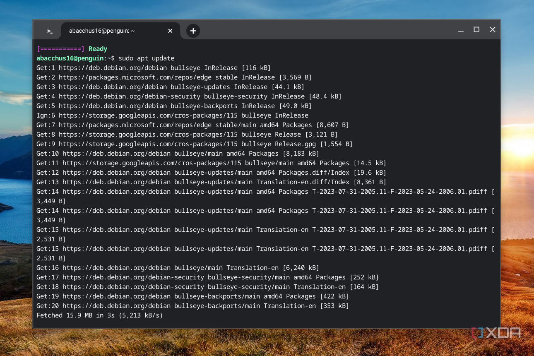Click the Get:9 Release.gpg line
The image size is (534, 356).
pos(195,144)
